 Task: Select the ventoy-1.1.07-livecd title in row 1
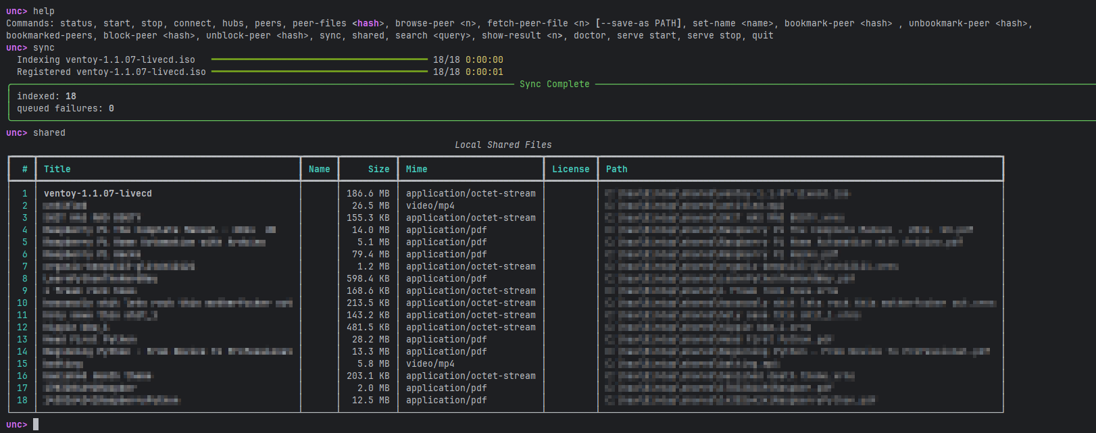click(x=98, y=194)
